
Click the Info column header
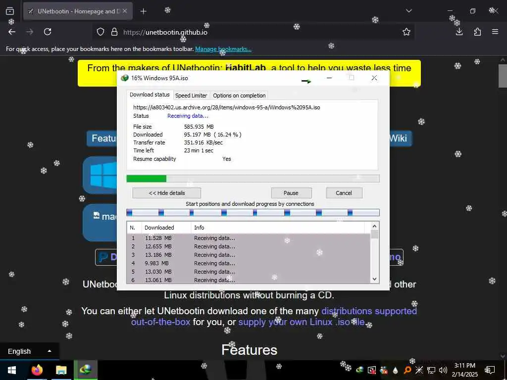point(278,228)
